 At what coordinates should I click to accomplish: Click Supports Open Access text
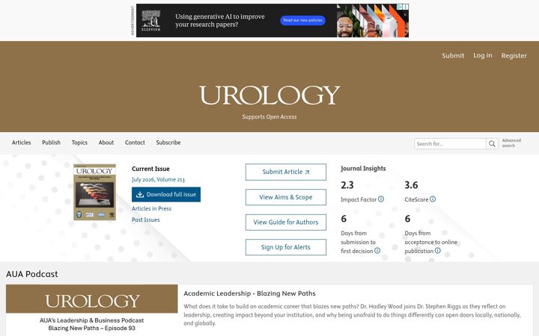click(269, 117)
